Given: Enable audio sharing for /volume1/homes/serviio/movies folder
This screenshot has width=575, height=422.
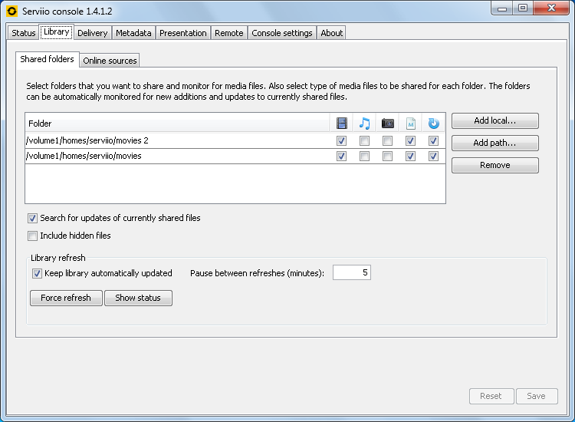Looking at the screenshot, I should click(364, 157).
